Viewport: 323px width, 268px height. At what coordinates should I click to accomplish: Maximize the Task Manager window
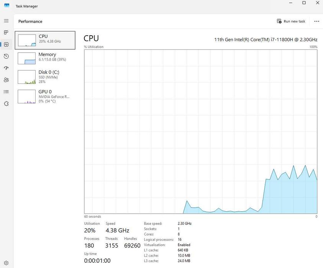click(x=304, y=3)
